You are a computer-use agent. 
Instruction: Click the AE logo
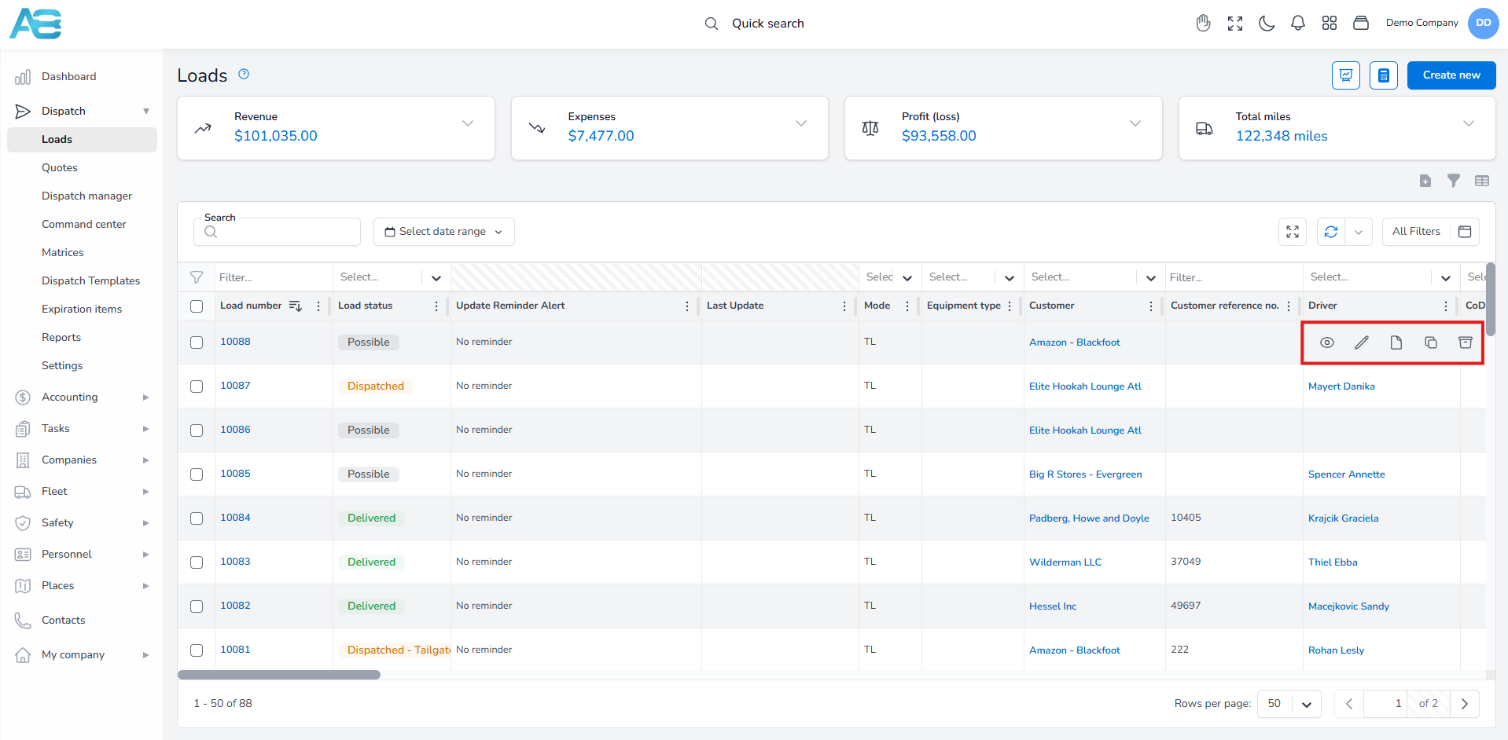pos(35,24)
